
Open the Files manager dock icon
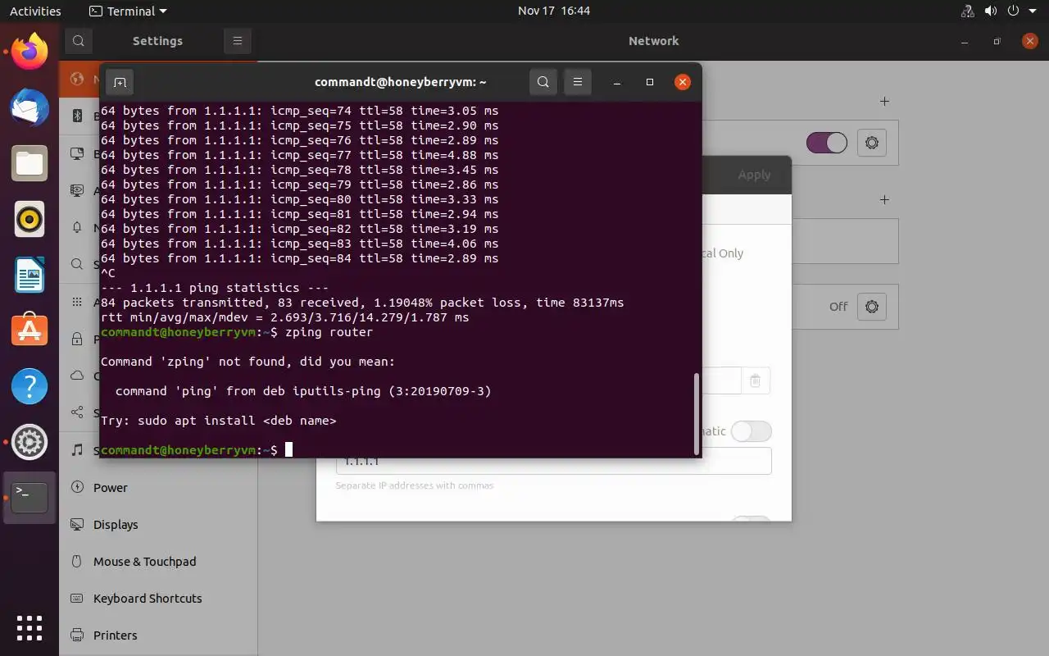pyautogui.click(x=30, y=163)
